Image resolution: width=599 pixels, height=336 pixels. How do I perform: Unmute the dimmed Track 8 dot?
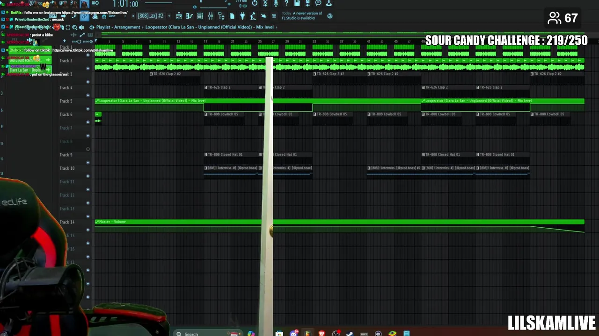(x=88, y=149)
